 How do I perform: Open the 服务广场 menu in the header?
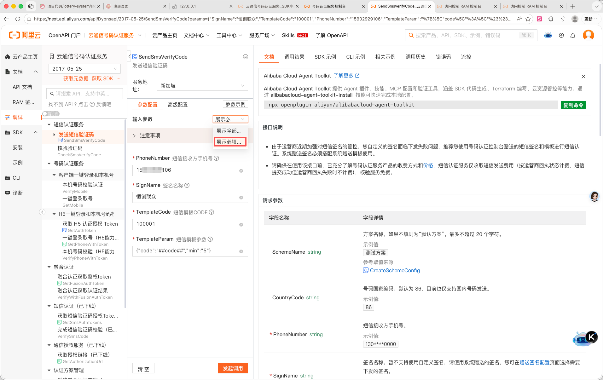point(262,35)
